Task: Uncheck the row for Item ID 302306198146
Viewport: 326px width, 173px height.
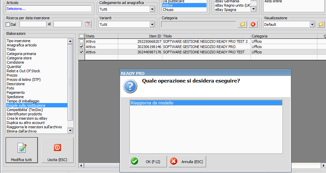Action: [x=82, y=47]
